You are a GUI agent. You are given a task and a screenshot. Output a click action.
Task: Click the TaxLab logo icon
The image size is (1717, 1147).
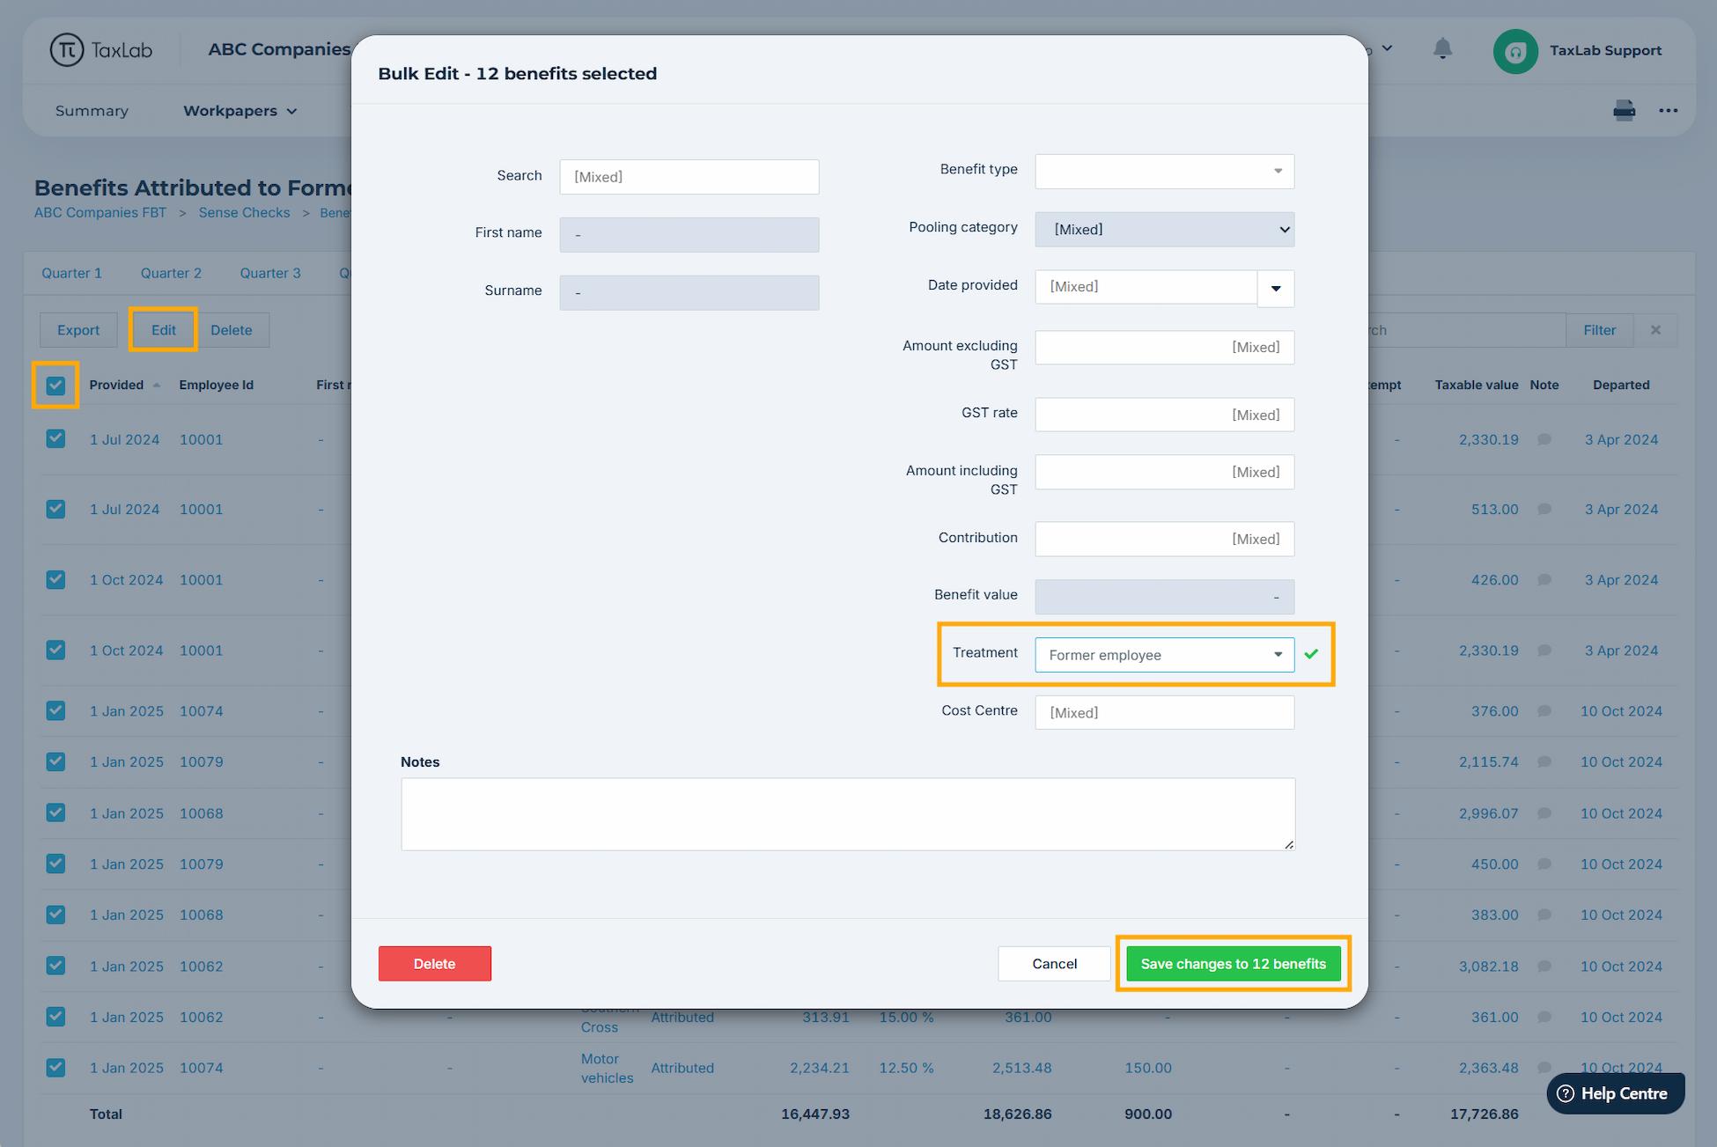[67, 50]
